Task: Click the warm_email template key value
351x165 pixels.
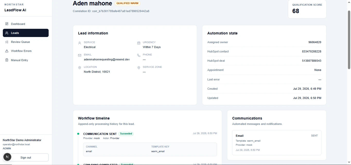Action: point(158,151)
